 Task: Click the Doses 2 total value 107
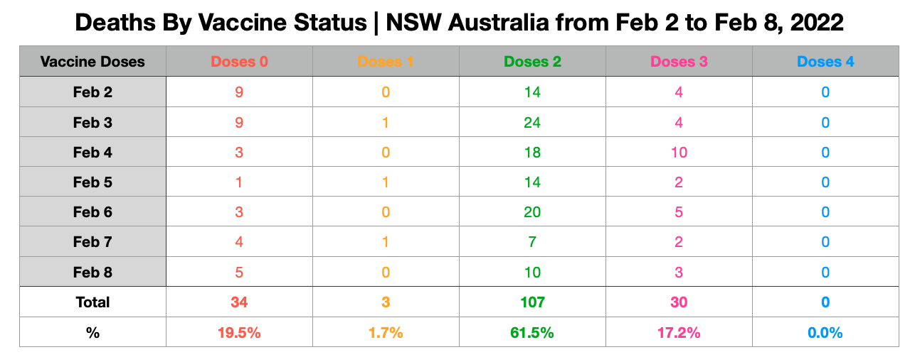[x=532, y=302]
